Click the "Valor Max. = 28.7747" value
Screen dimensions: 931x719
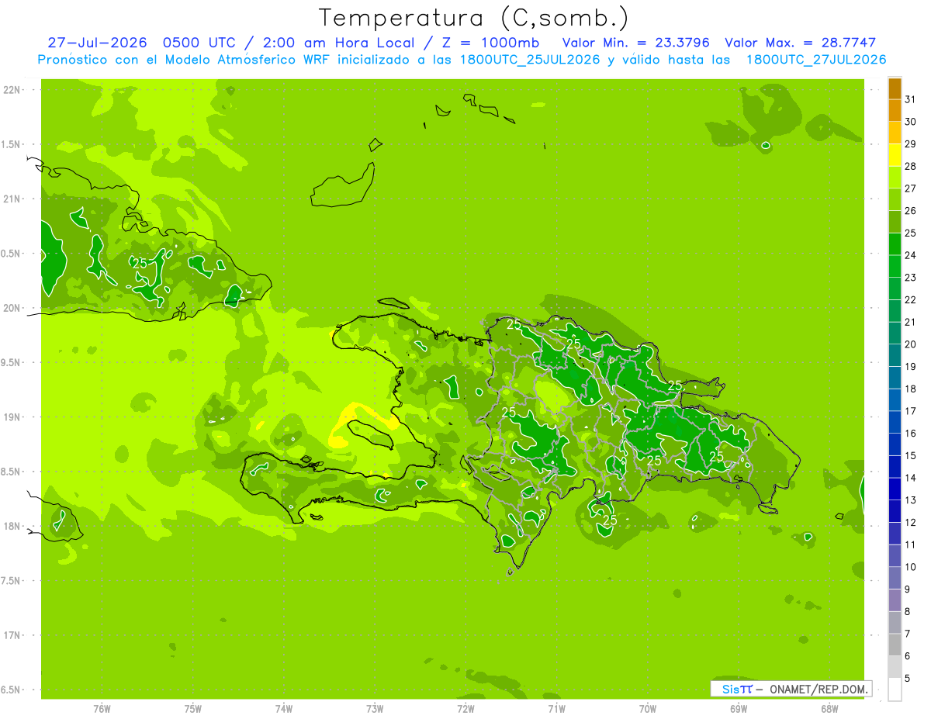click(800, 43)
